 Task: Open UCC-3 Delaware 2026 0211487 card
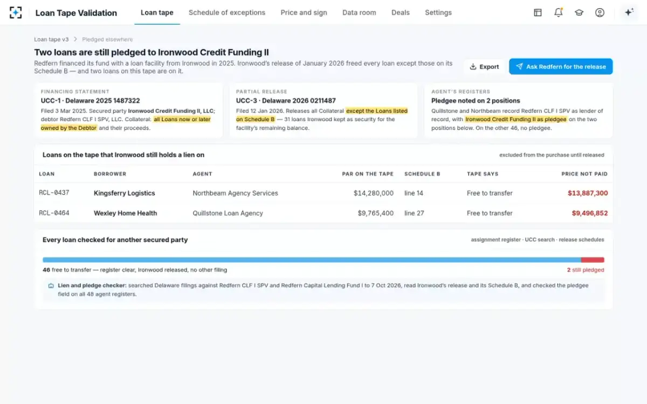click(x=323, y=110)
